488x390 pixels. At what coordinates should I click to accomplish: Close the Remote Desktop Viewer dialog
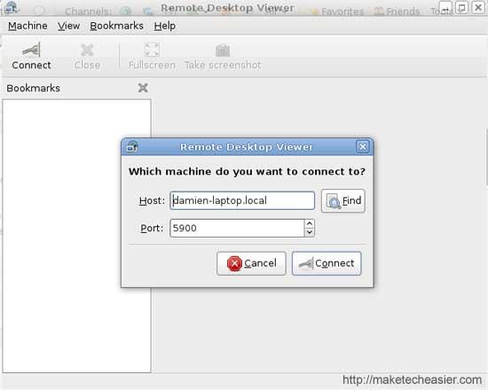pos(363,146)
